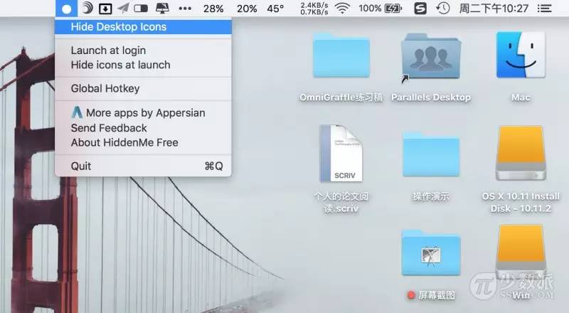Viewport: 569px width, 313px height.
Task: Expand the three-dots menu bar overflow
Action: point(185,9)
